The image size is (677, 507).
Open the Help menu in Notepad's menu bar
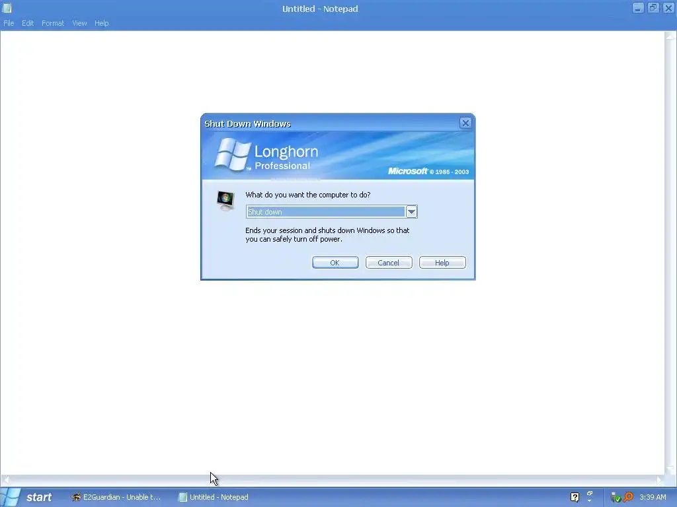point(101,23)
